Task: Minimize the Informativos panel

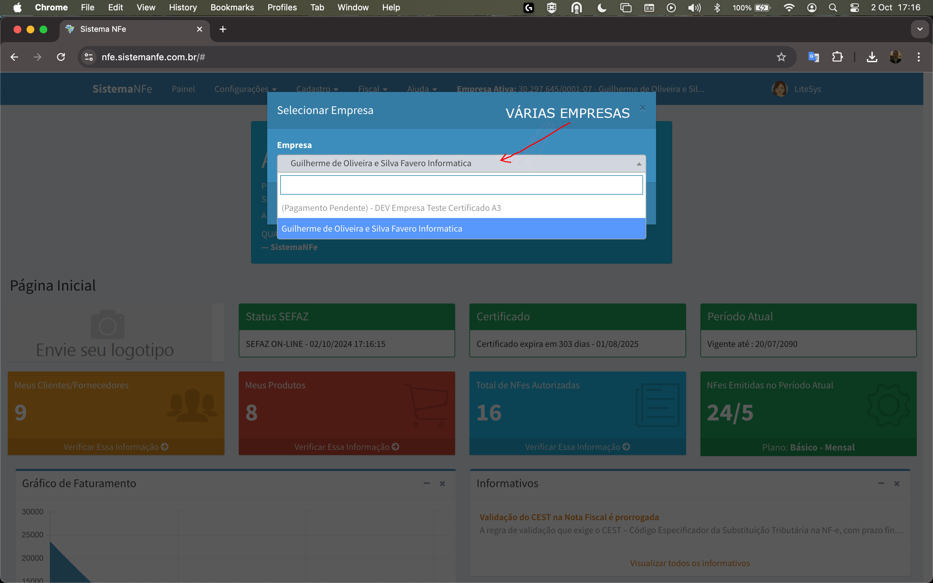Action: point(881,484)
